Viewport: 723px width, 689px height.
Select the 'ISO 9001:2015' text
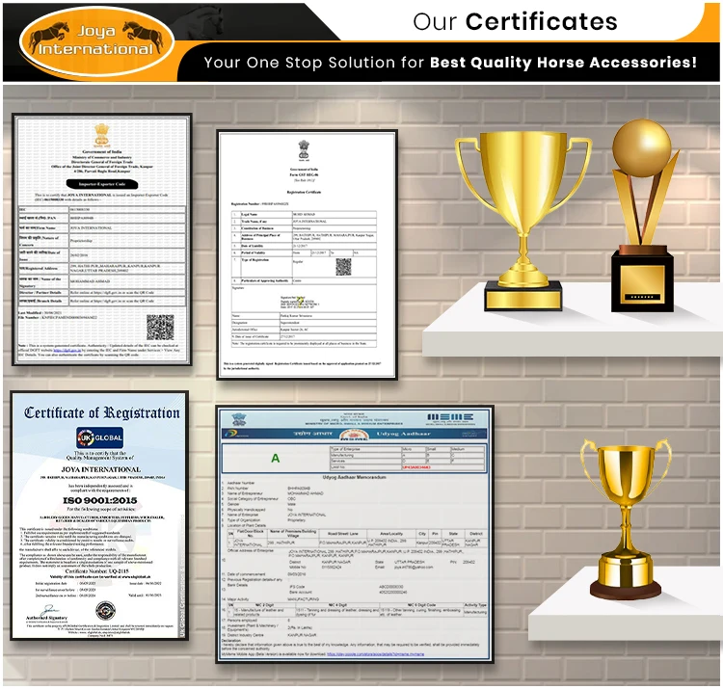pyautogui.click(x=100, y=500)
